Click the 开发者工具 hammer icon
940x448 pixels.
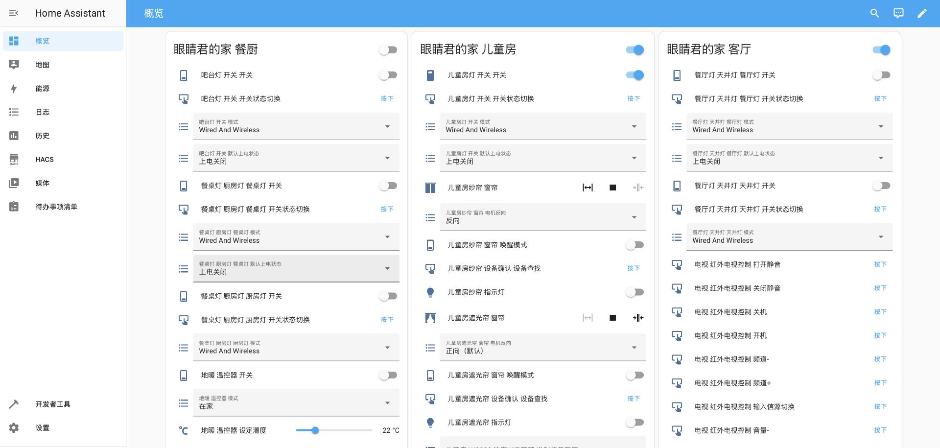click(14, 404)
